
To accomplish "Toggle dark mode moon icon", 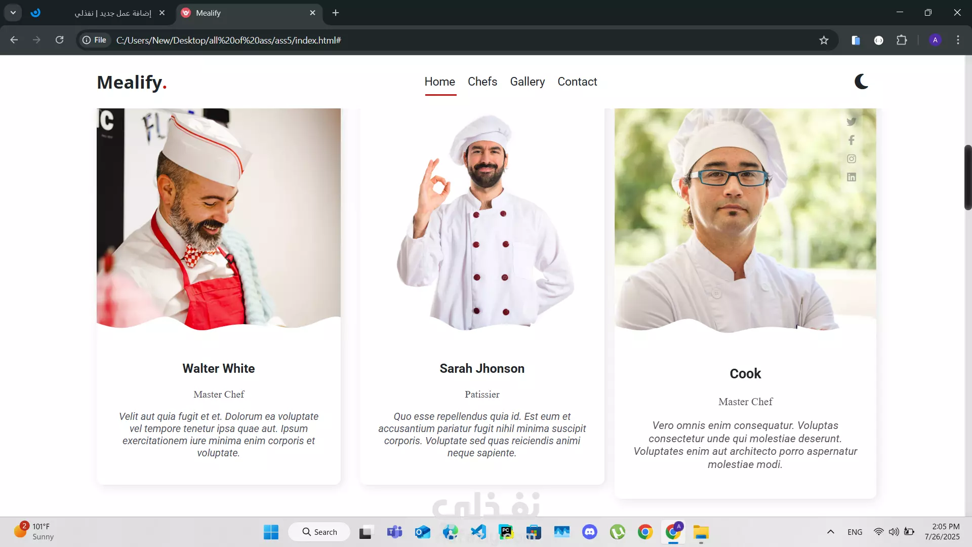I will [862, 82].
